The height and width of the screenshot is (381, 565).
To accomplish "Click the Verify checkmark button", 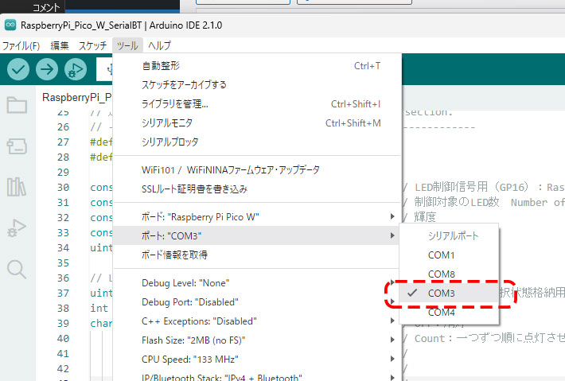I will (x=18, y=69).
